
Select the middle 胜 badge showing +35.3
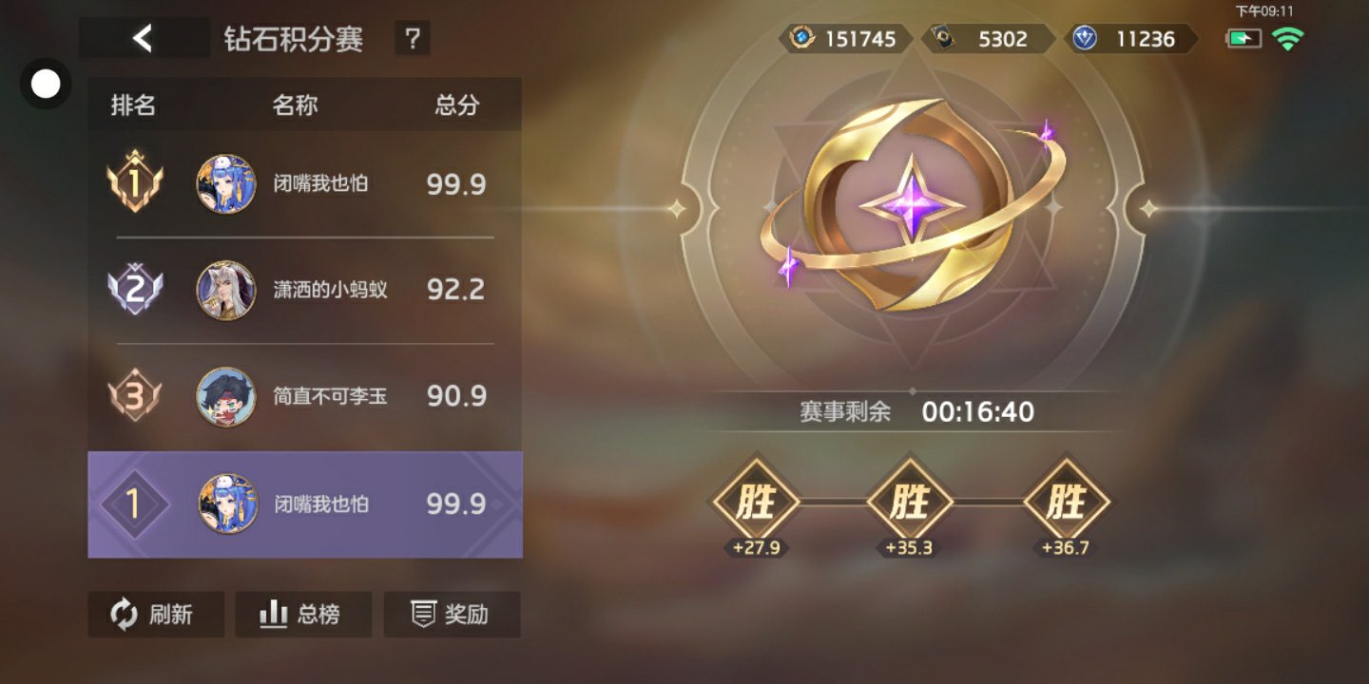click(910, 502)
